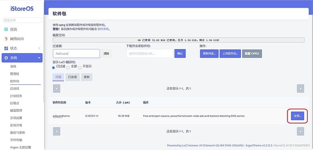Open 在线升级 submenu item
Screen dimensions: 313x150
tap(16, 125)
